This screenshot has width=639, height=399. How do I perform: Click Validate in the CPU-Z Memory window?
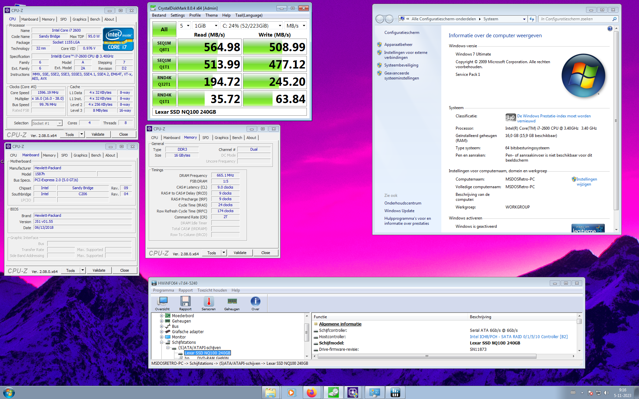240,253
